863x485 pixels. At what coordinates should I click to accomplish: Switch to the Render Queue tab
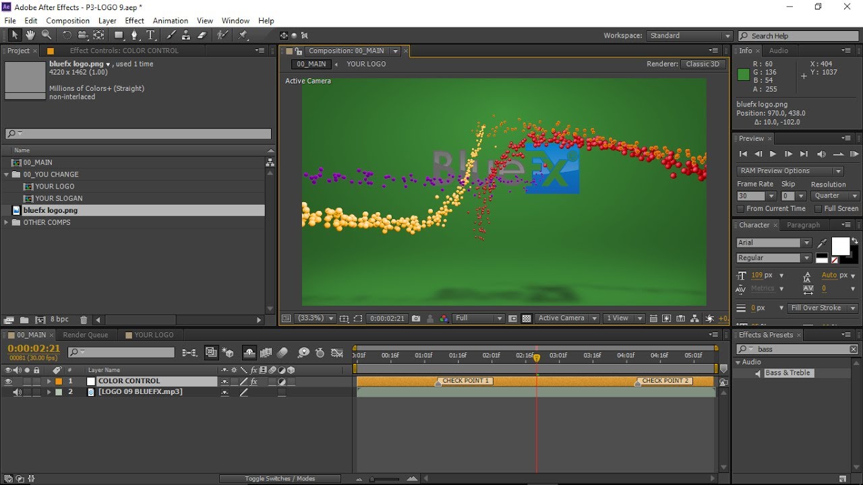85,335
